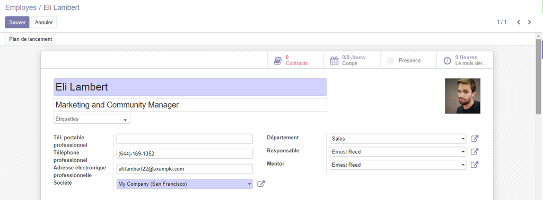Open the 0/0 Jours Congé stat button
The image size is (543, 200).
352,60
